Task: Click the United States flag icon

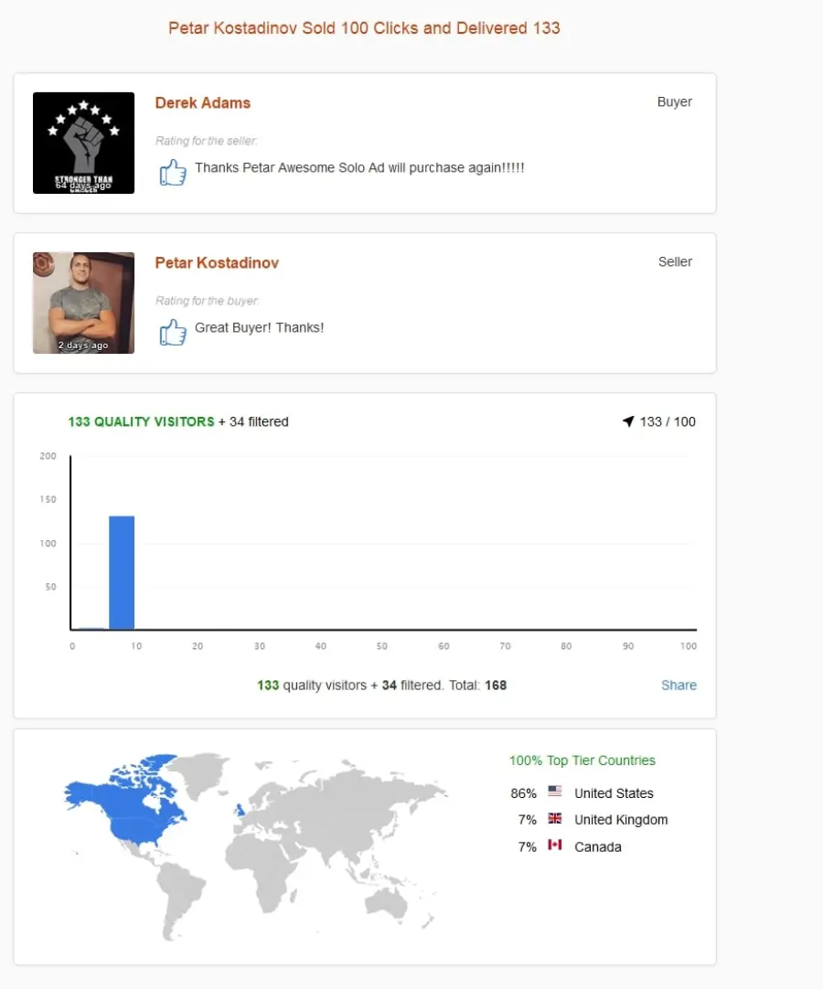Action: 555,791
